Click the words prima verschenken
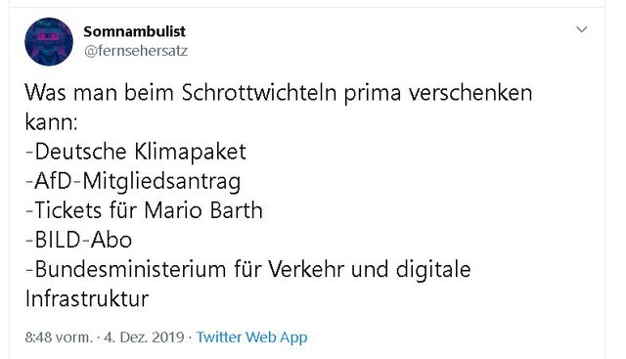Image resolution: width=626 pixels, height=359 pixels. 438,94
